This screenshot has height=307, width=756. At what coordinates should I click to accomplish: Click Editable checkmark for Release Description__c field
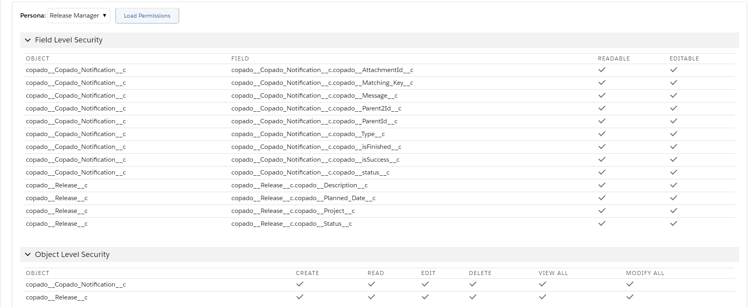(x=673, y=185)
